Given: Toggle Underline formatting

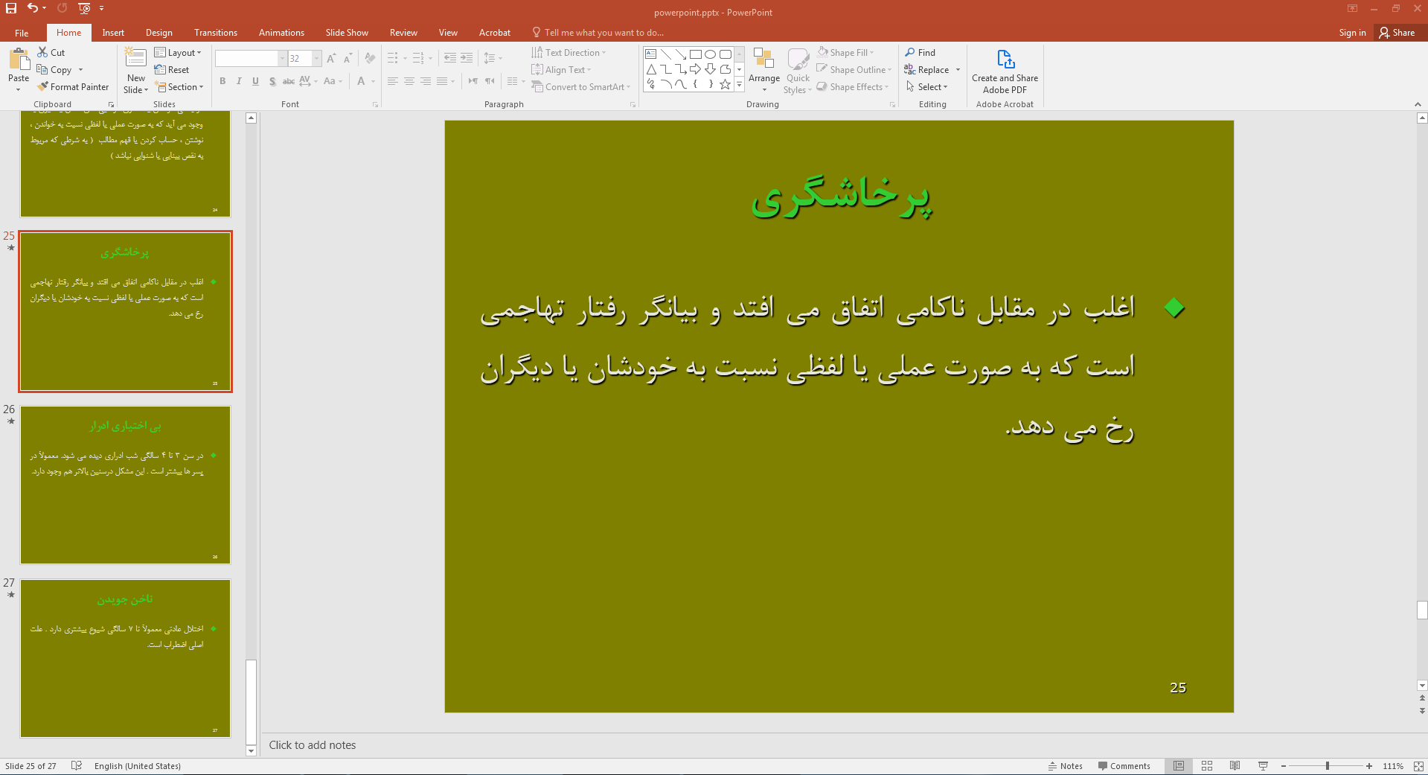Looking at the screenshot, I should click(255, 81).
